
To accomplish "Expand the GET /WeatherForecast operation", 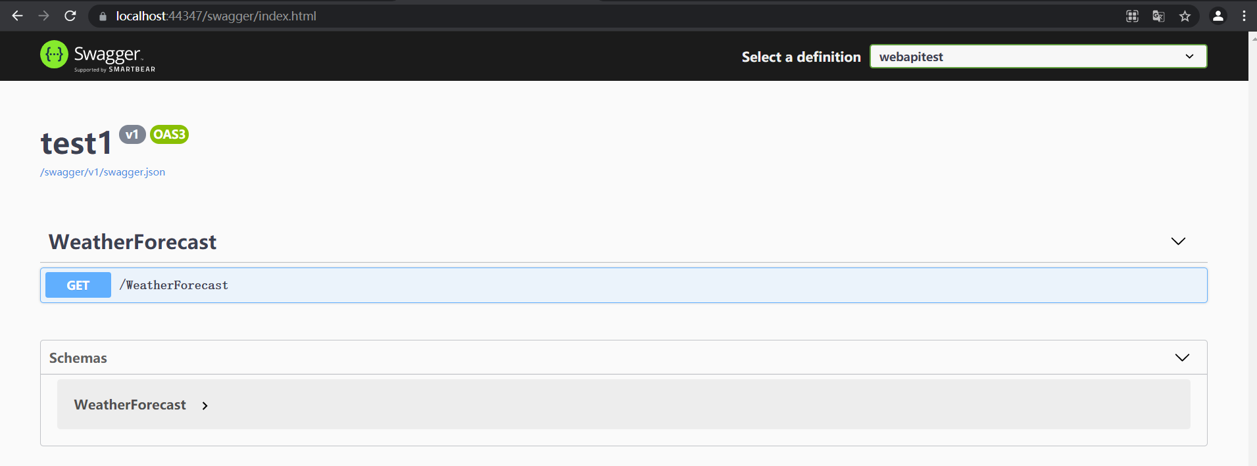I will (624, 285).
